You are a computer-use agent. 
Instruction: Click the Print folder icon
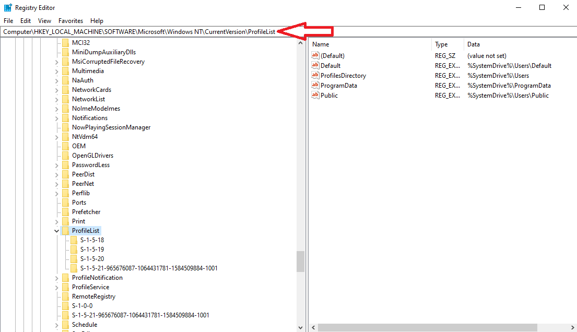click(x=65, y=221)
